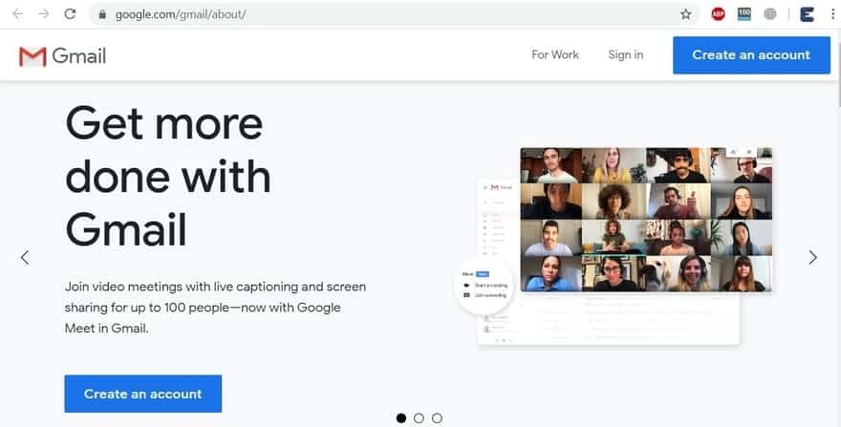The height and width of the screenshot is (427, 841).
Task: Click the browser forward arrow
Action: coord(44,14)
